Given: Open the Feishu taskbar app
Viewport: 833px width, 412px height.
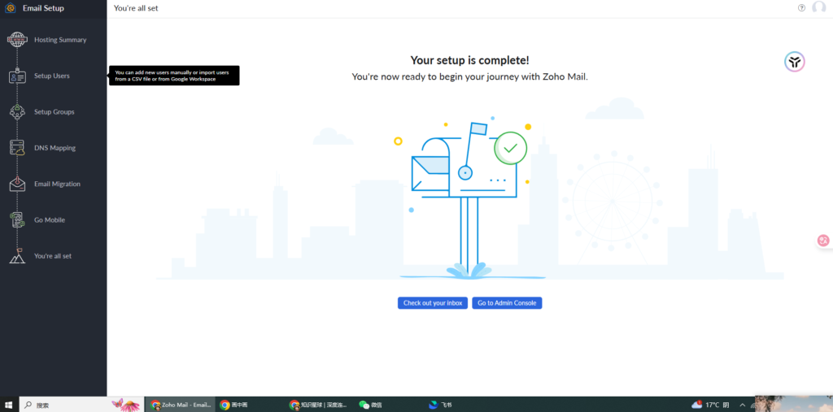Looking at the screenshot, I should (x=440, y=405).
